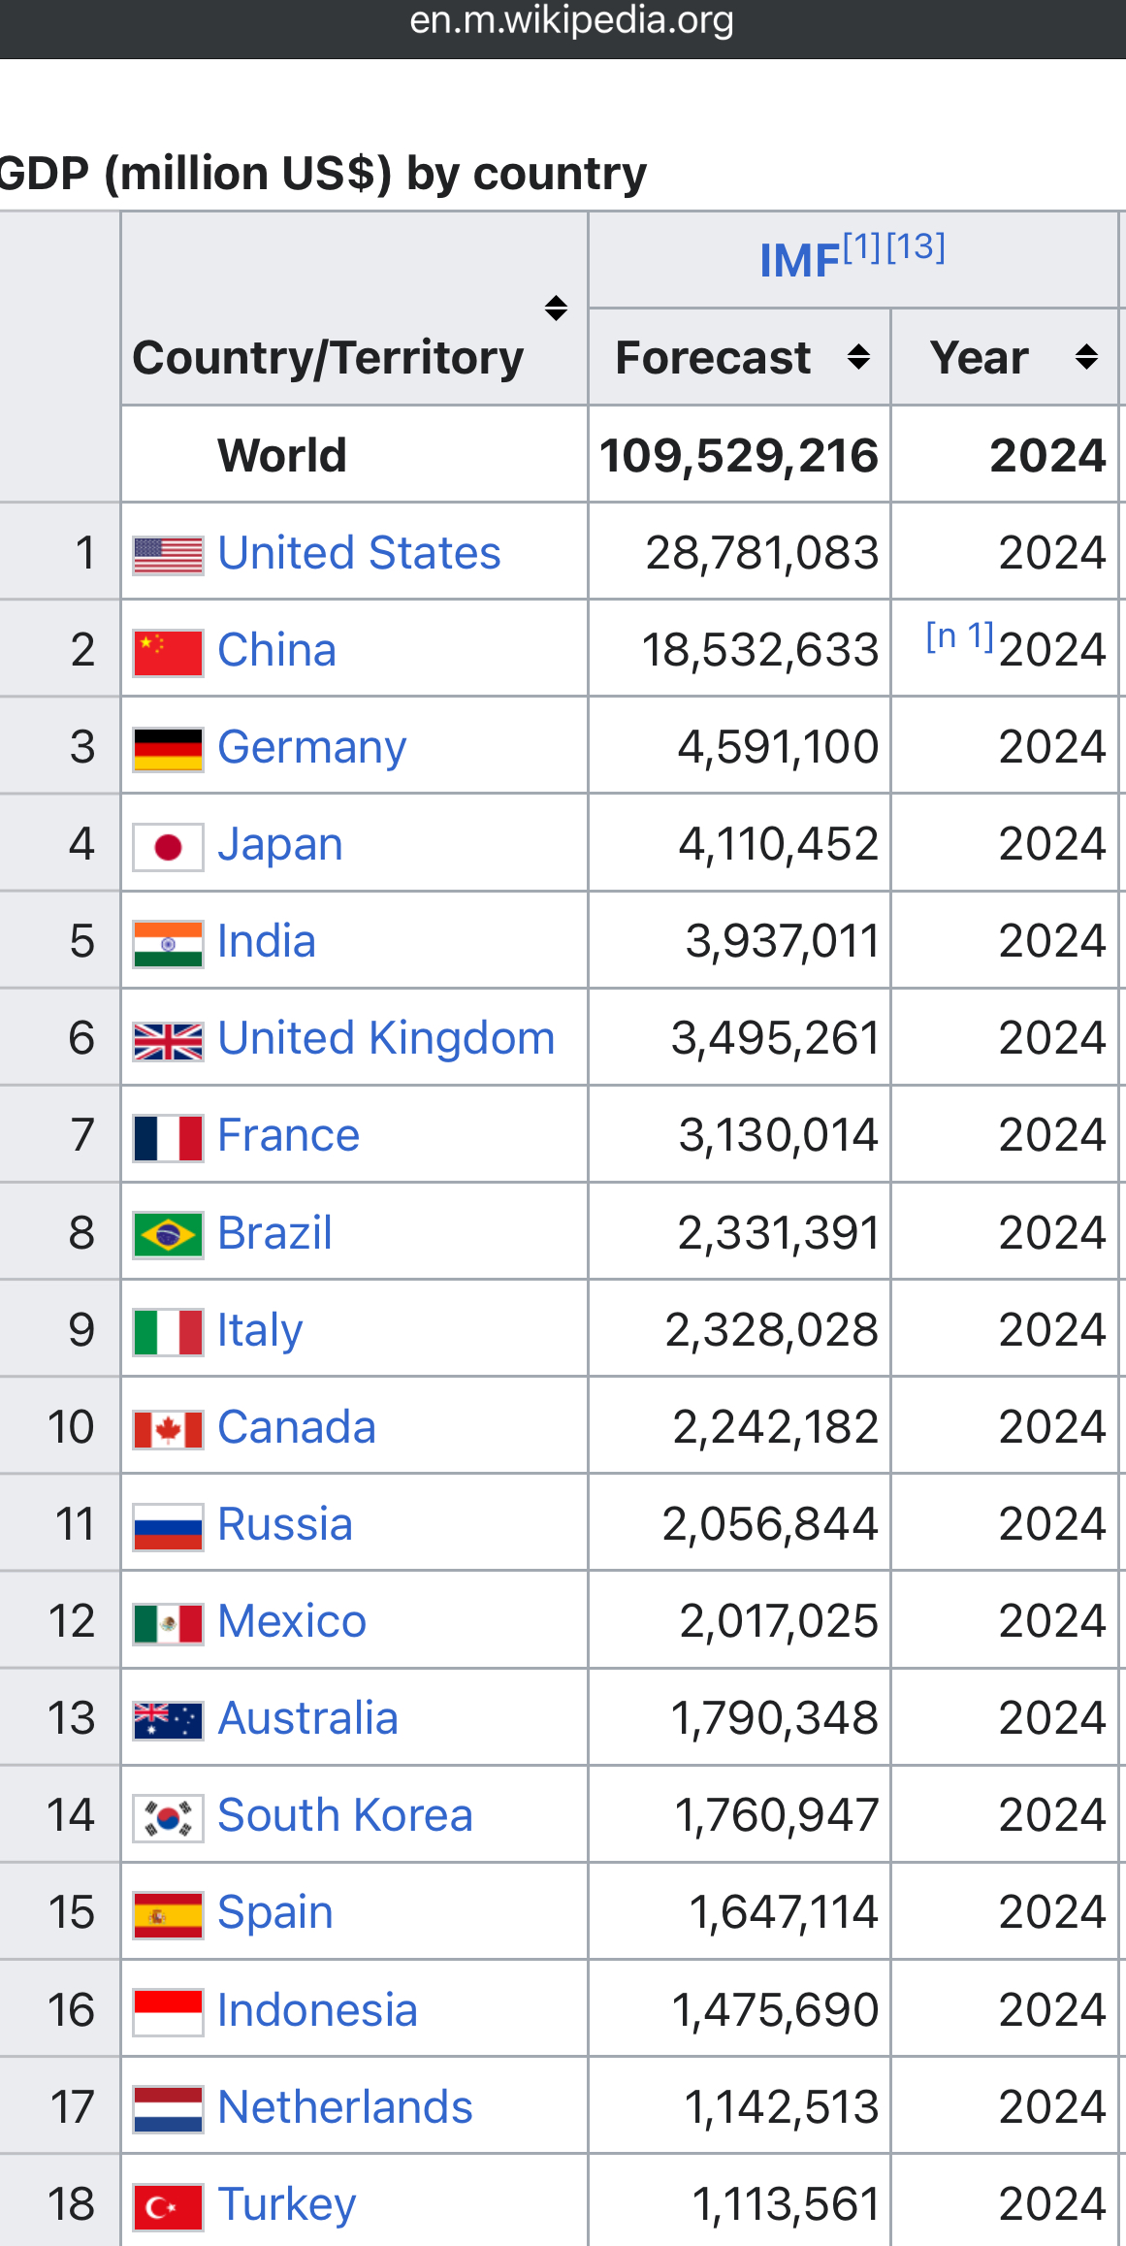Tap the en.m.wikipedia.org address bar

click(x=571, y=20)
